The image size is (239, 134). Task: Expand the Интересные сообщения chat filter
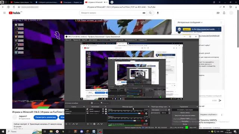pos(190,22)
